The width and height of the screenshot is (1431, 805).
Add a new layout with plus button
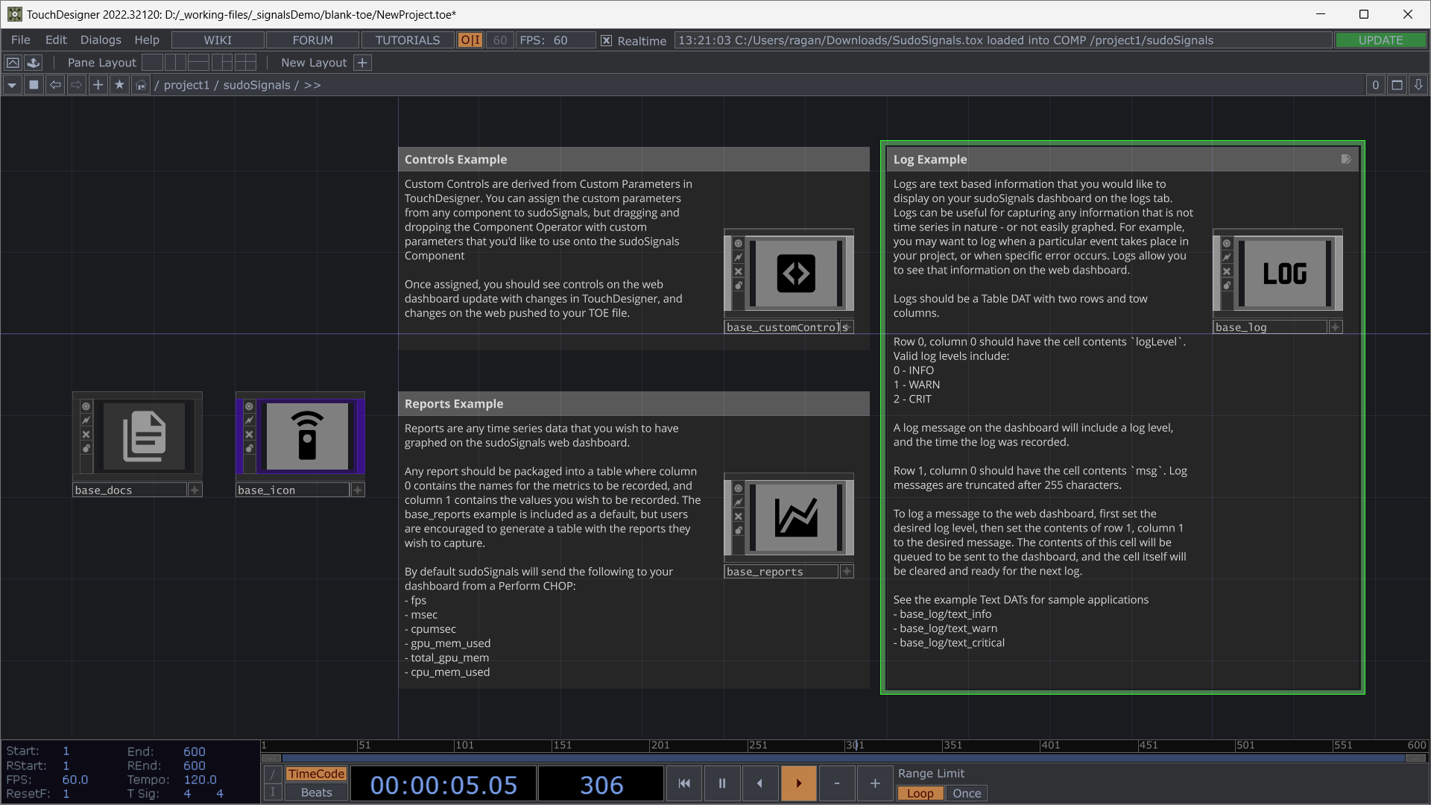point(362,63)
